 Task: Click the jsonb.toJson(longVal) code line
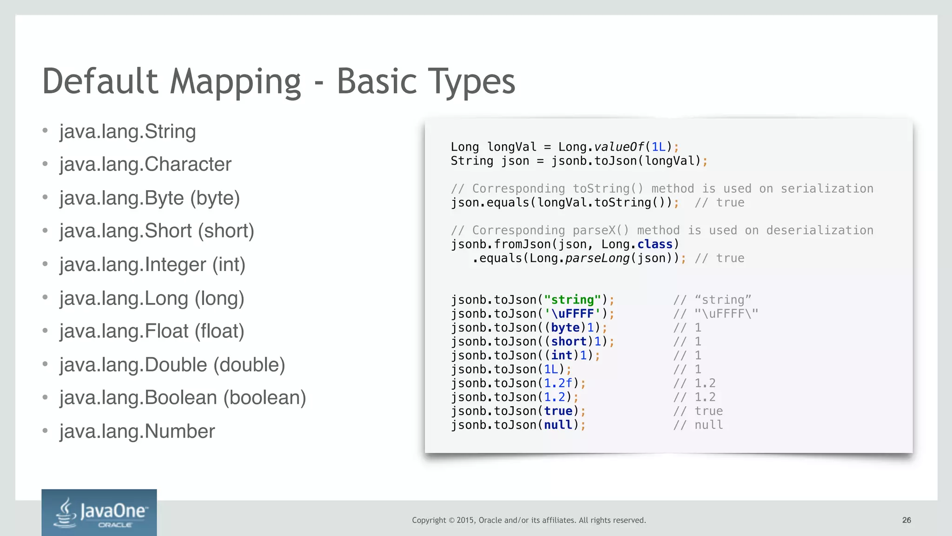click(x=579, y=161)
